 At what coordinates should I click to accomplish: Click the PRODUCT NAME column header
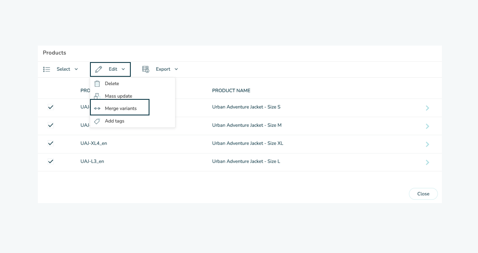pyautogui.click(x=231, y=91)
